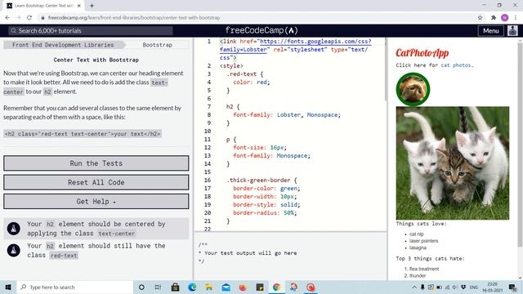The height and width of the screenshot is (294, 523).
Task: Click the example h2 code snippet
Action: click(83, 134)
